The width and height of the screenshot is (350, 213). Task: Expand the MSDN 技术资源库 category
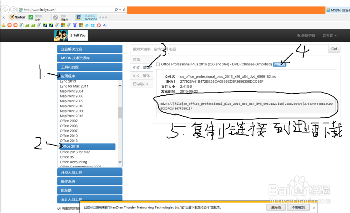point(90,58)
